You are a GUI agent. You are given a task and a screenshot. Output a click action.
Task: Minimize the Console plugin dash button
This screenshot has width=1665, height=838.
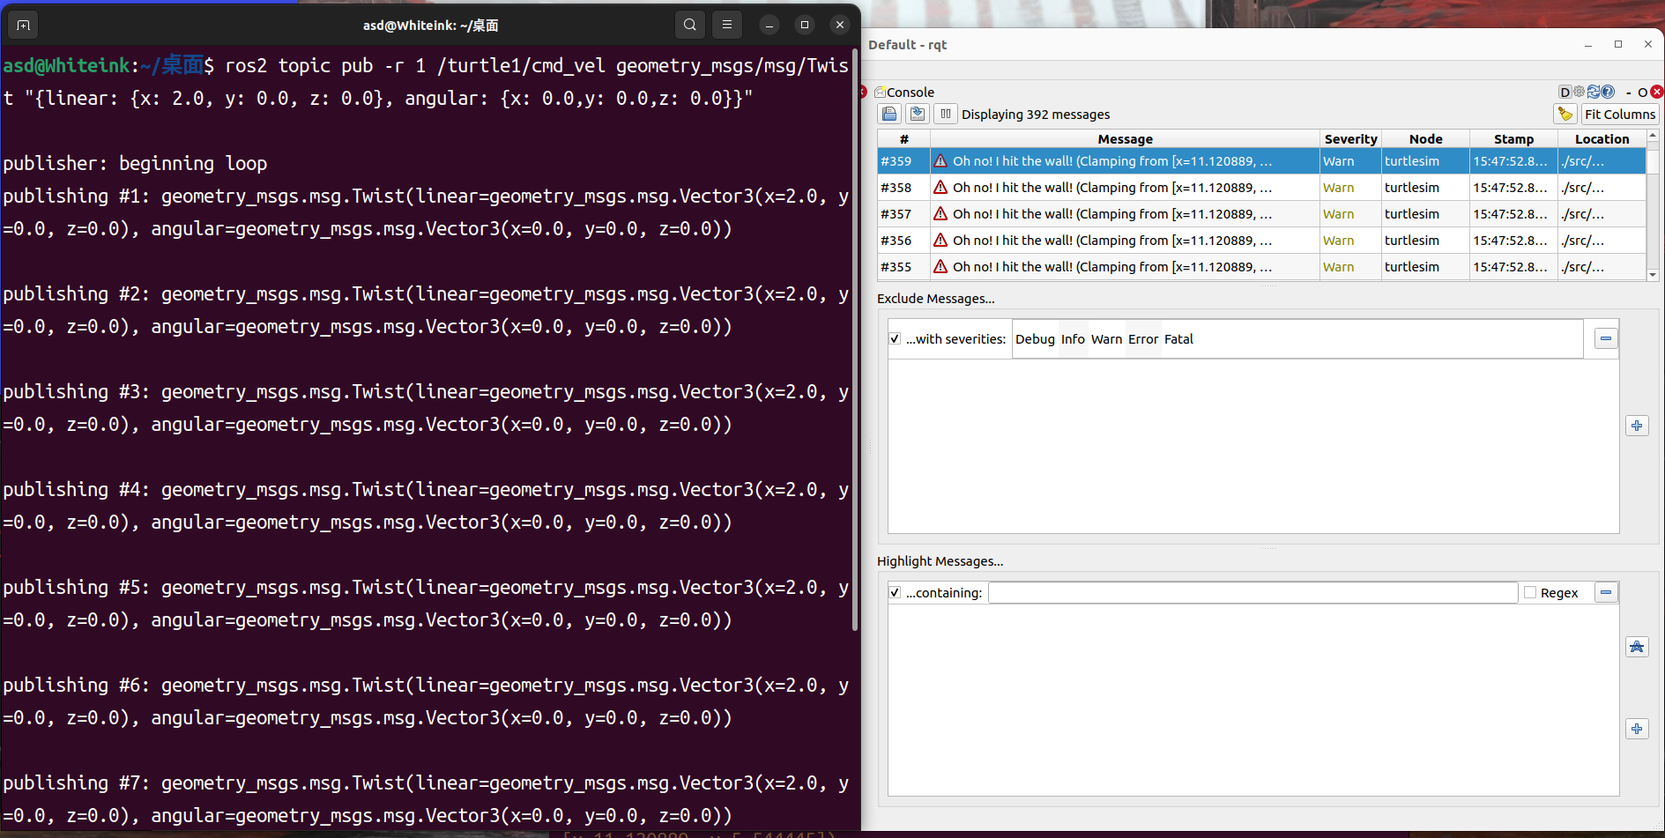point(1629,93)
